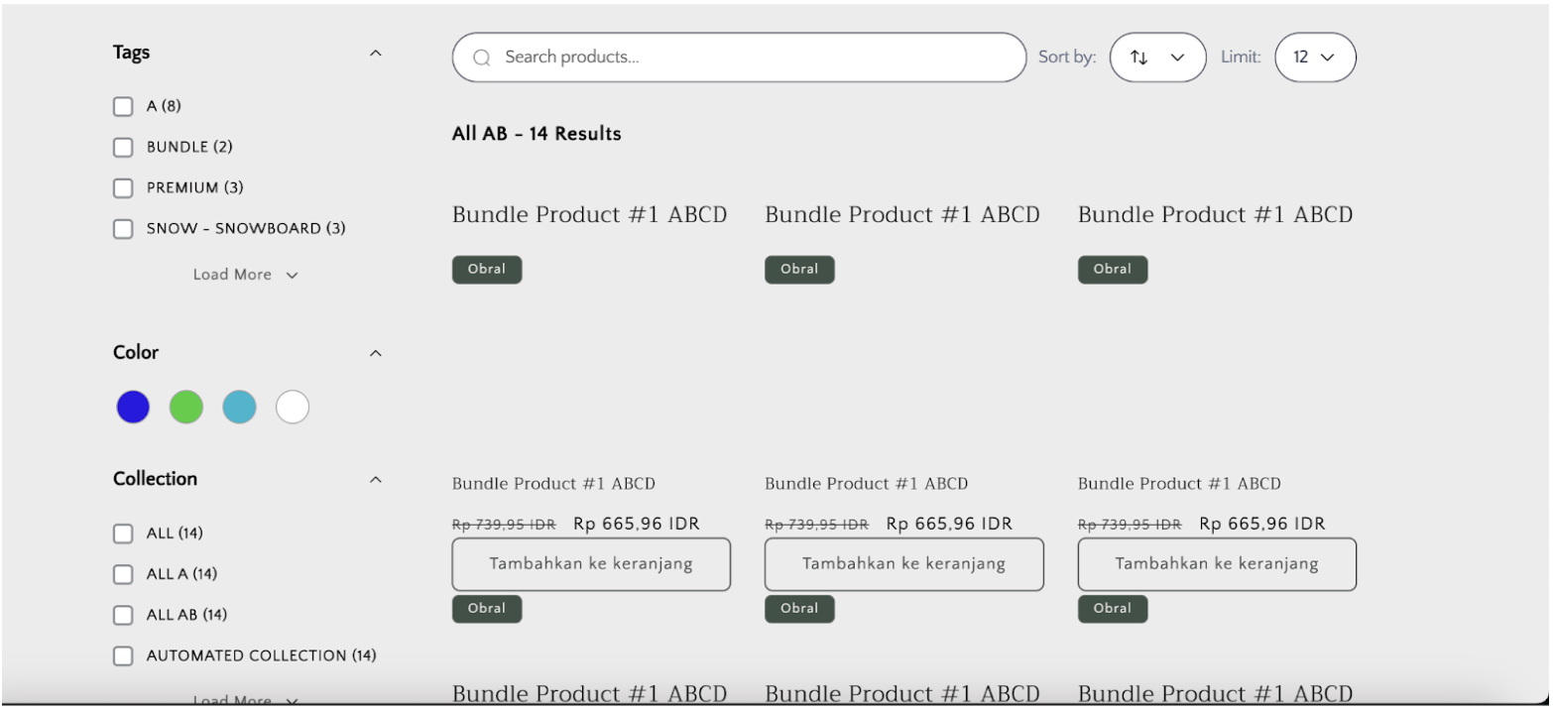Select the white color swatch
This screenshot has width=1553, height=712.
tap(293, 407)
